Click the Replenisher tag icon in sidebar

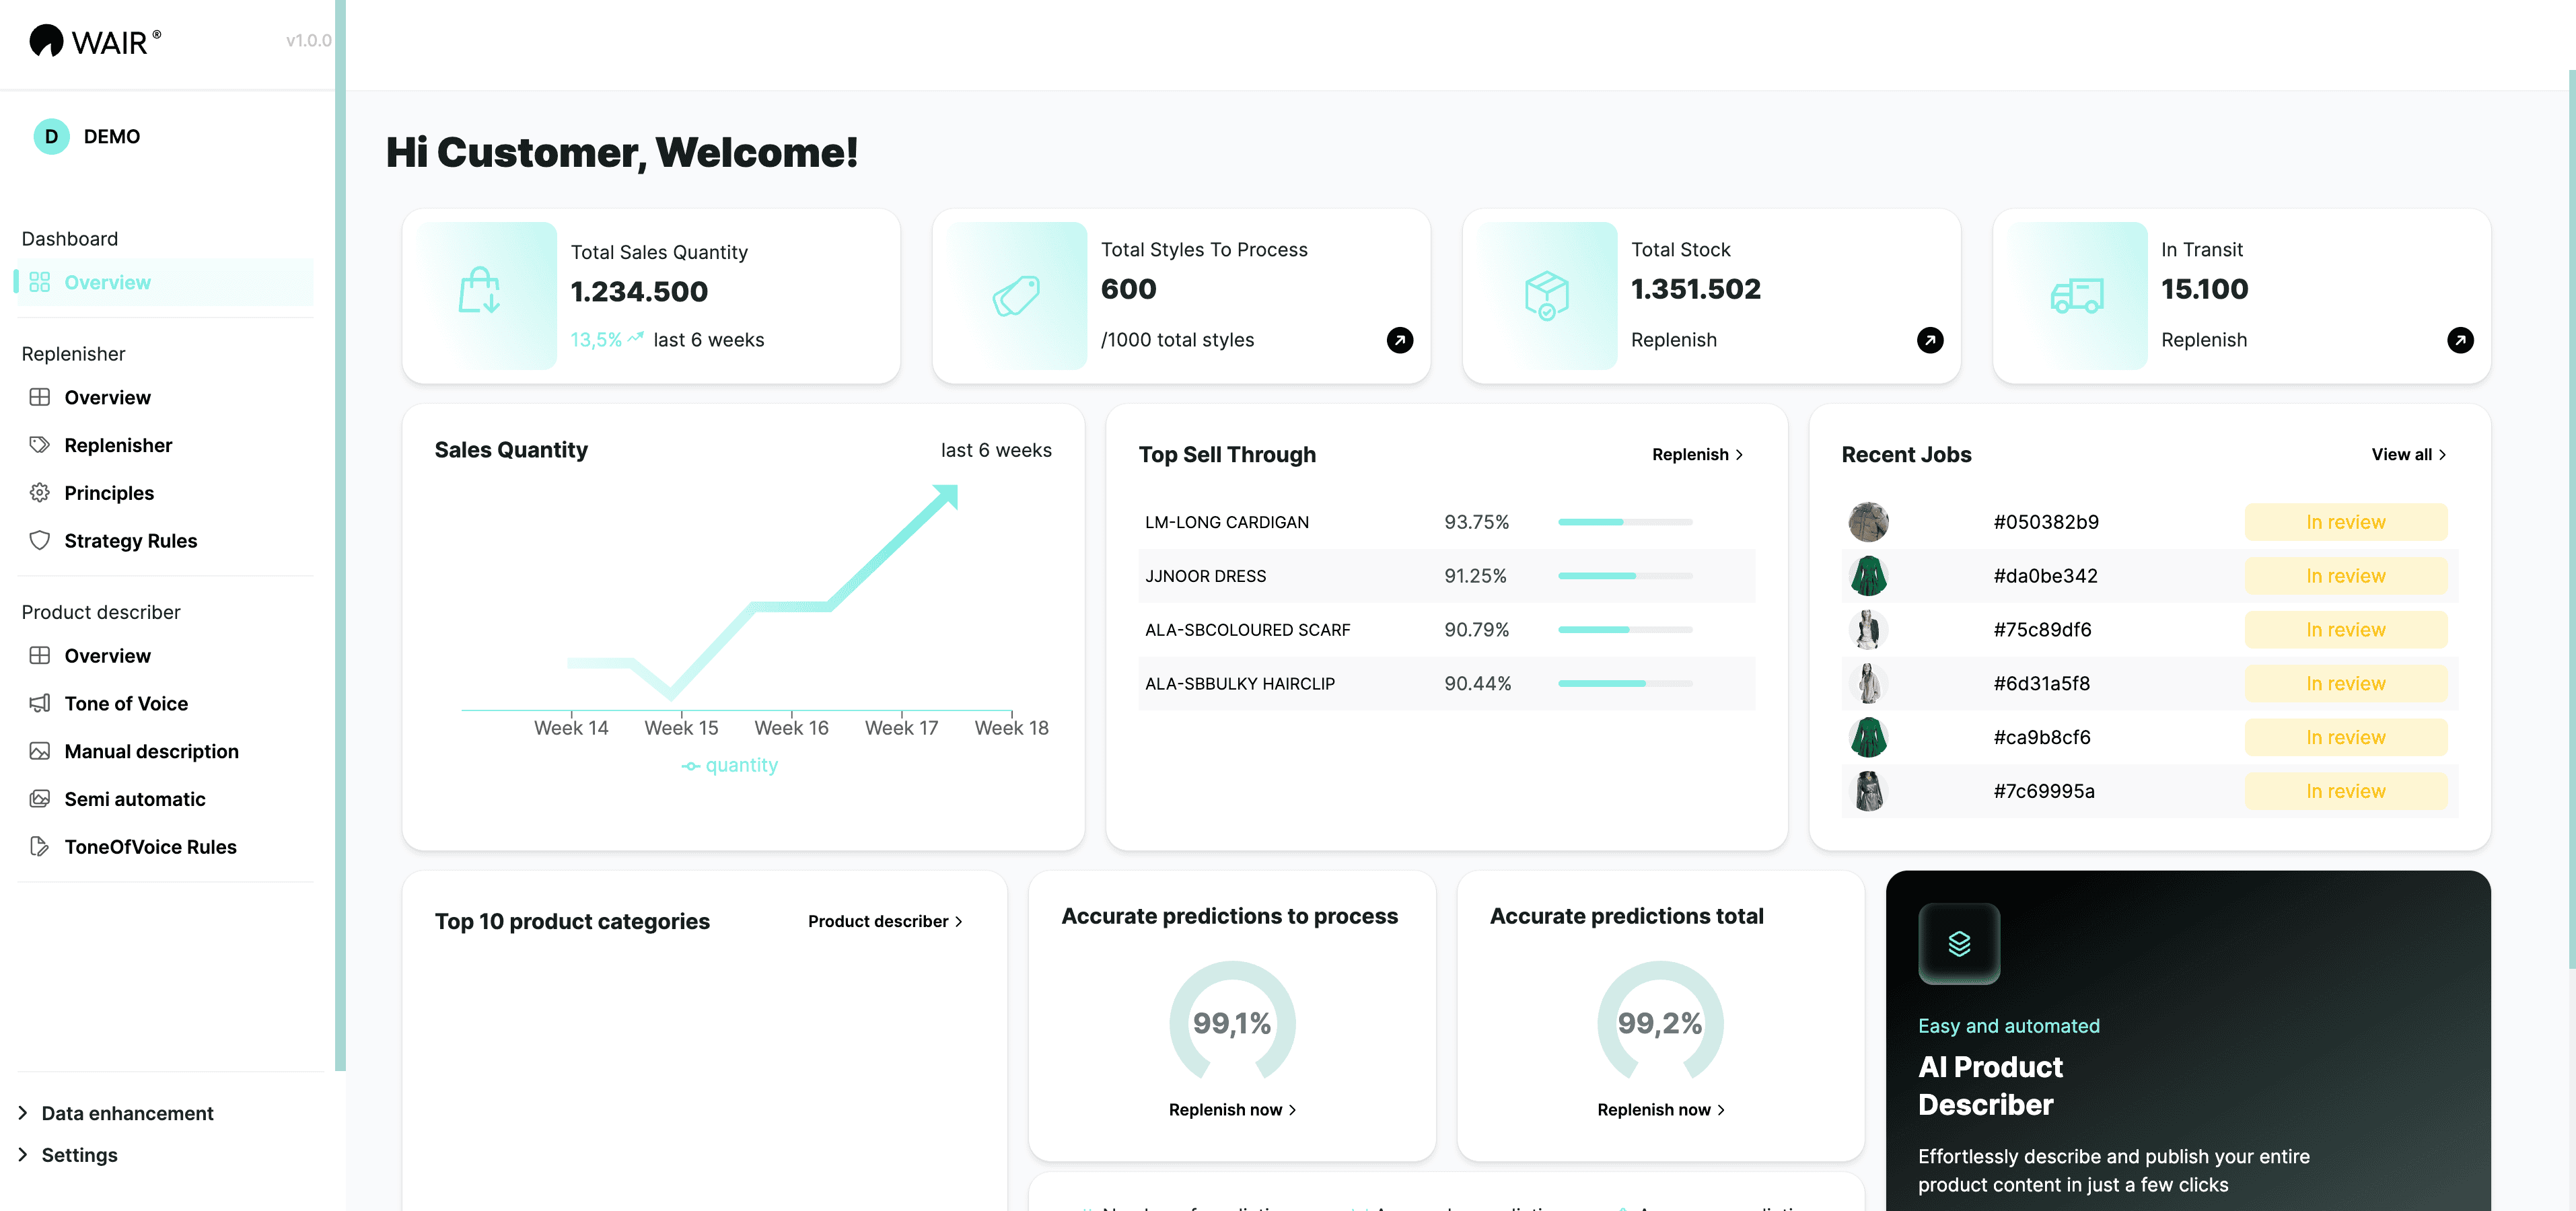[40, 445]
